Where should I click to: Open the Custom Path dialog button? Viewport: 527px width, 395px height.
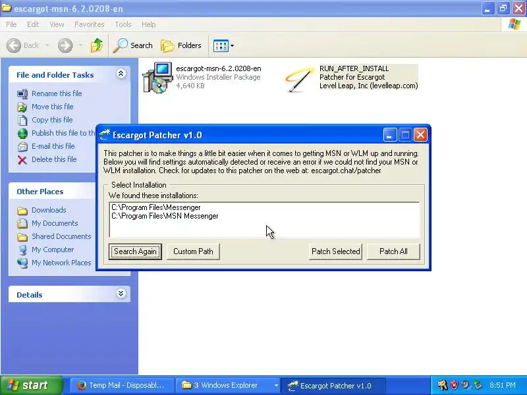pyautogui.click(x=193, y=251)
